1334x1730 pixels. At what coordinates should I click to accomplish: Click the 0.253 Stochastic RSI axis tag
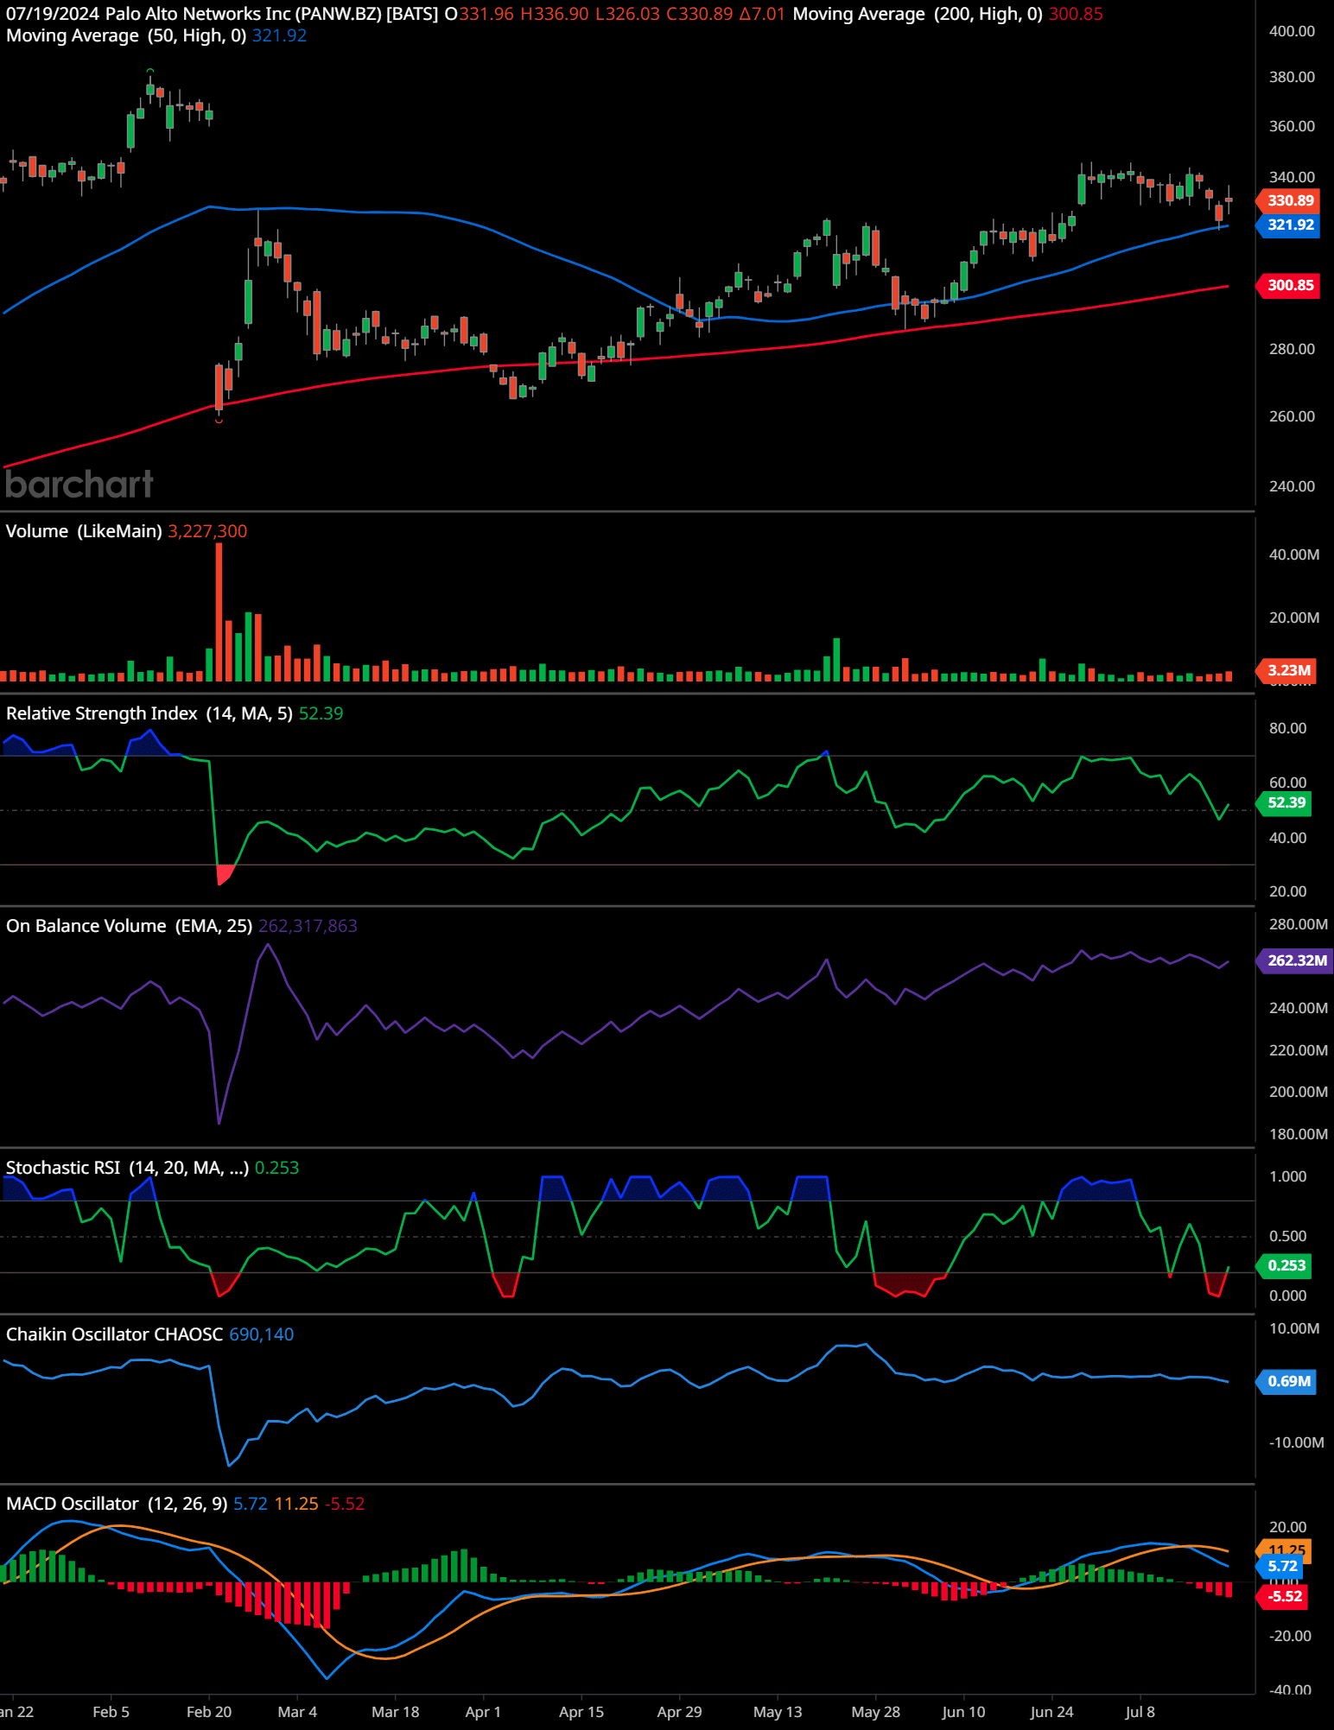(1286, 1265)
